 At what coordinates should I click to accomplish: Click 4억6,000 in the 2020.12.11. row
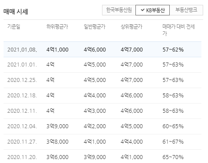point(131,111)
